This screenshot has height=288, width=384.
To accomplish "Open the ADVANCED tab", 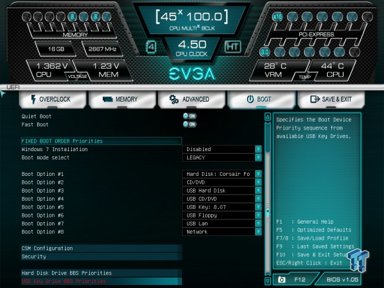I will 191,99.
